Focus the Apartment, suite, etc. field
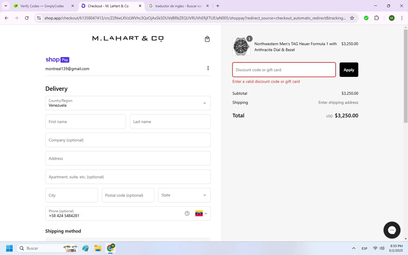The image size is (408, 255). pos(128,177)
